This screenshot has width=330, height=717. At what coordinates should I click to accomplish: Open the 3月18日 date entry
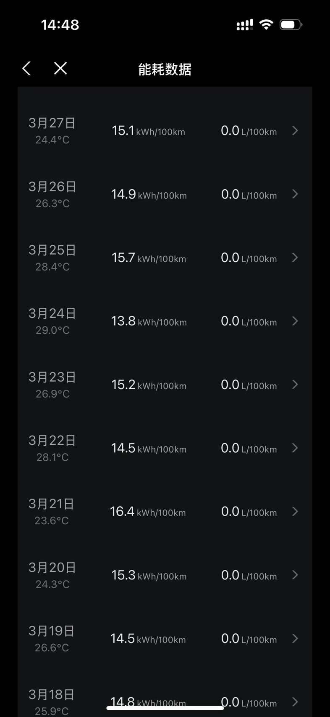[x=52, y=695]
